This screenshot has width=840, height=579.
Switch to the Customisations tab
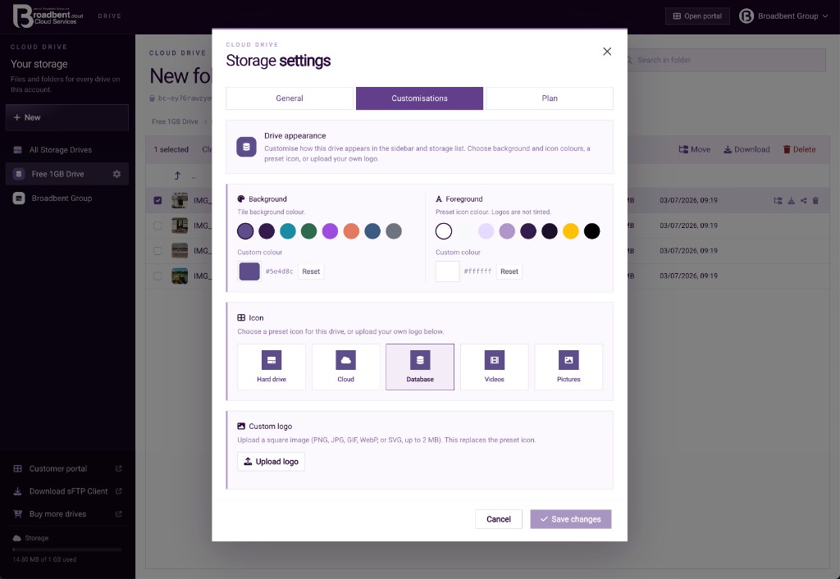point(419,98)
